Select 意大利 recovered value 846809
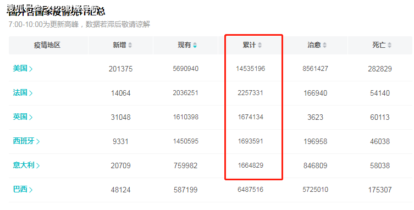Image resolution: width=414 pixels, height=210 pixels. pyautogui.click(x=315, y=165)
